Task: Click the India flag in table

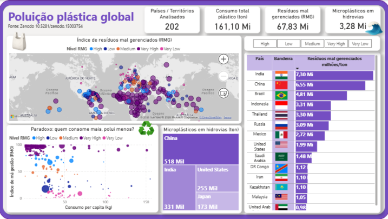Action: 281,75
